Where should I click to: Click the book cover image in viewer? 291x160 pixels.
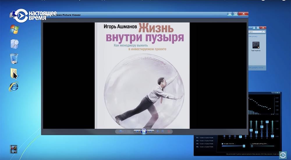142,76
